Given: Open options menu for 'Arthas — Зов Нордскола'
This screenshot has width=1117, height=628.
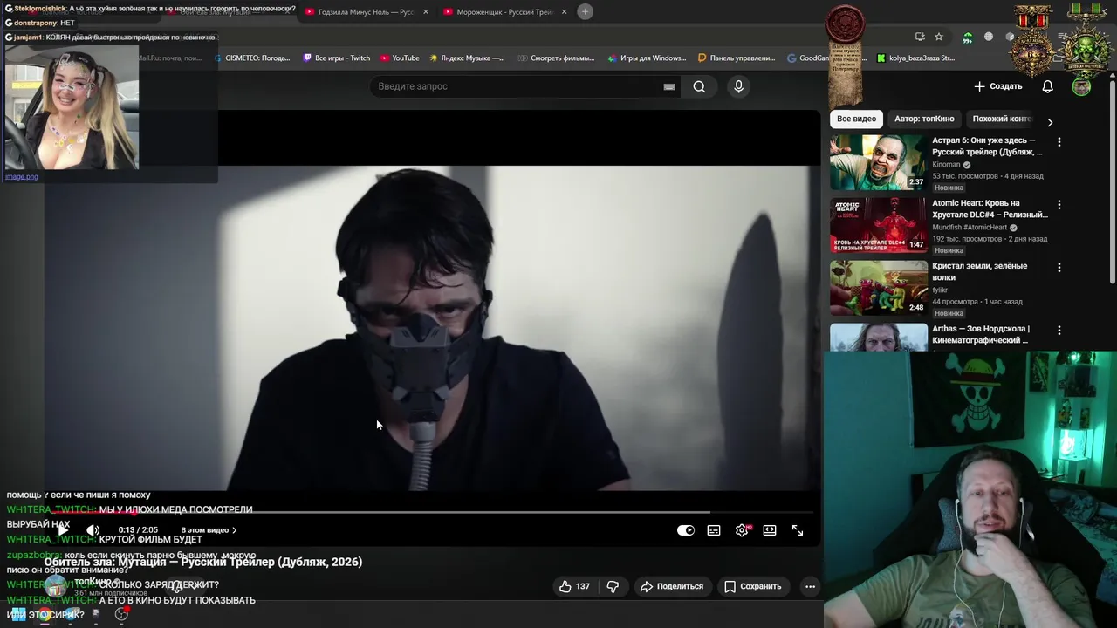Looking at the screenshot, I should [x=1059, y=331].
